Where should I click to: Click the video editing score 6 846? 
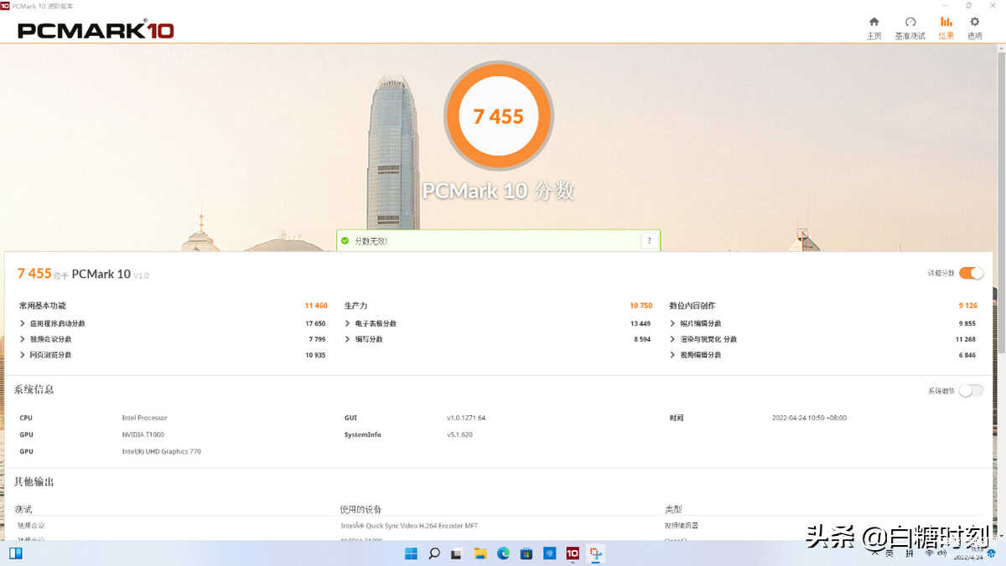[967, 355]
